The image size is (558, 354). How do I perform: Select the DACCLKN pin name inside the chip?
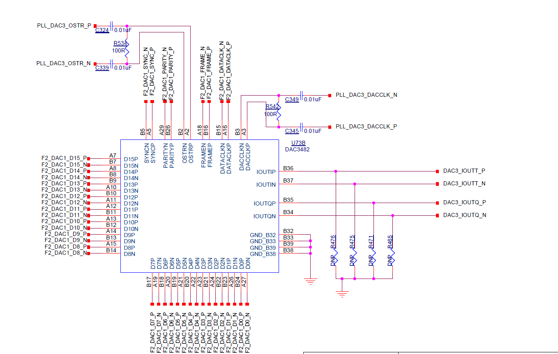242,156
